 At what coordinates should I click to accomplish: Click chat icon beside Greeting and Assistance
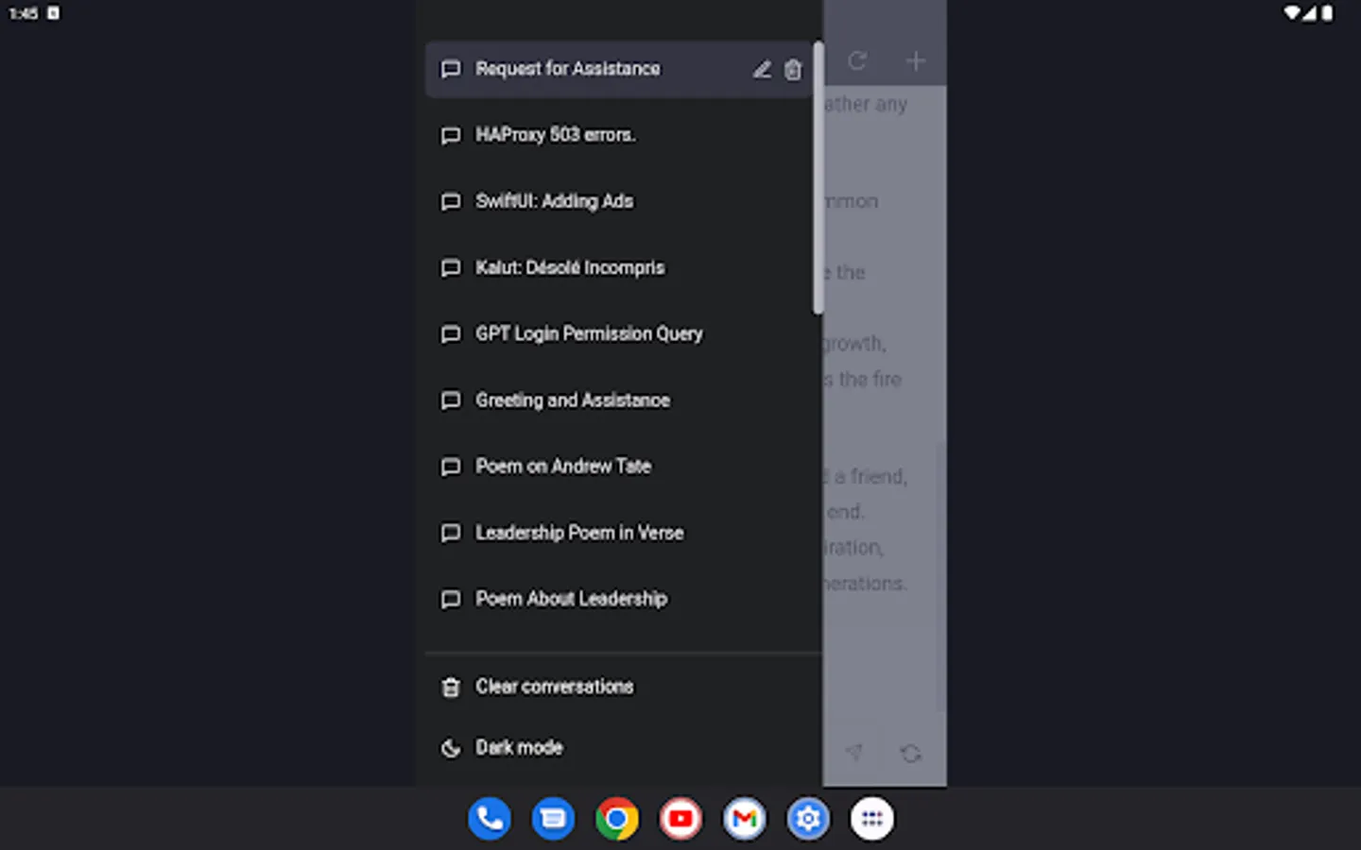(451, 400)
